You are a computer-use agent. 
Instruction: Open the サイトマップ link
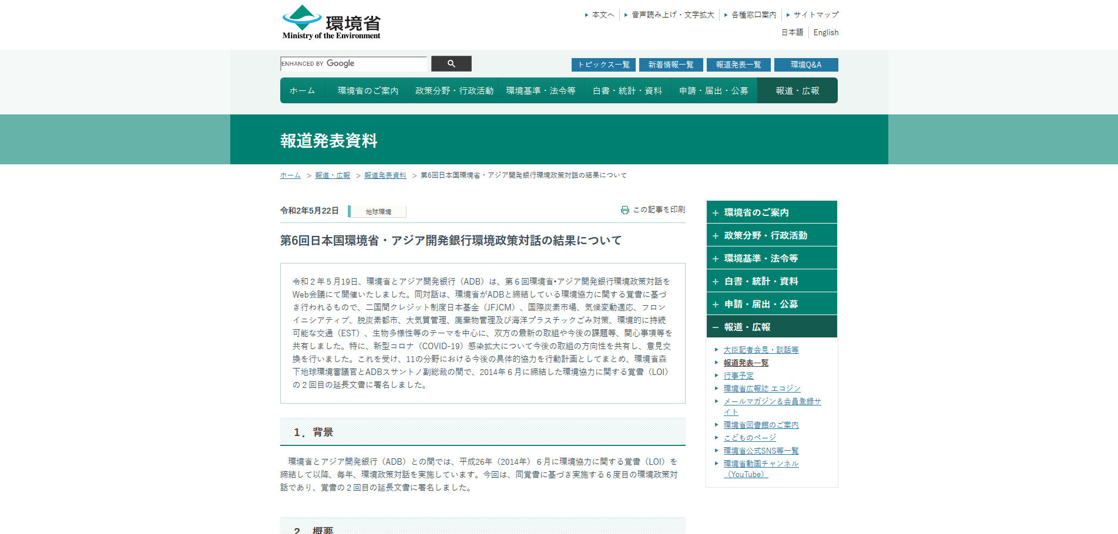point(815,15)
